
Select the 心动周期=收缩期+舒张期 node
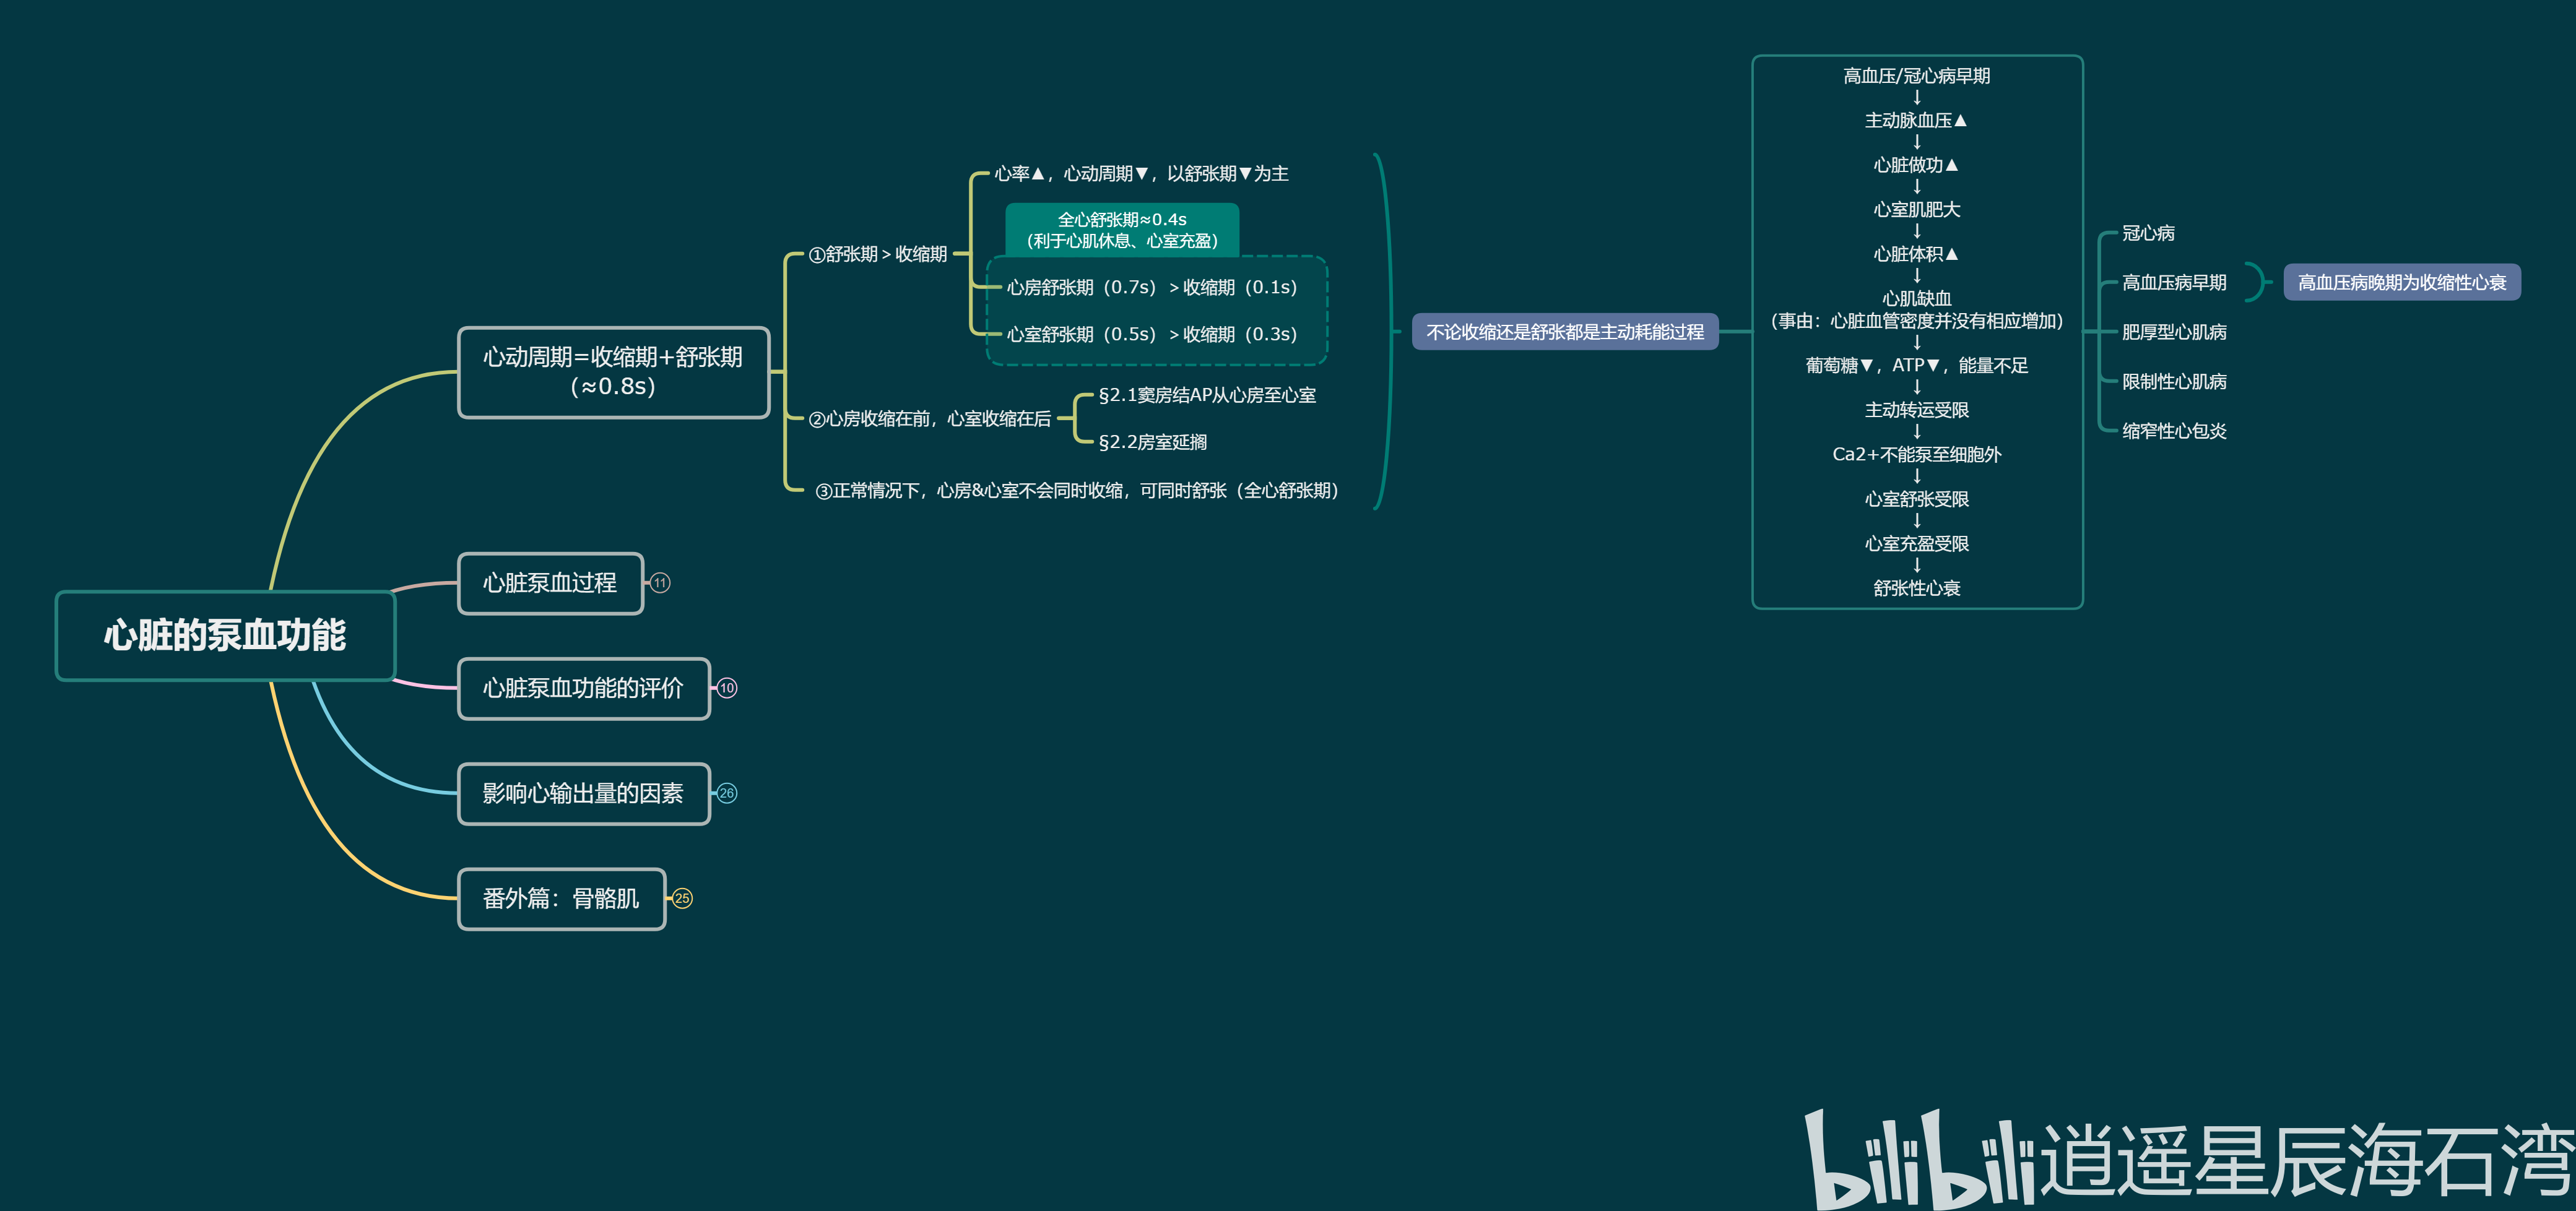tap(613, 372)
